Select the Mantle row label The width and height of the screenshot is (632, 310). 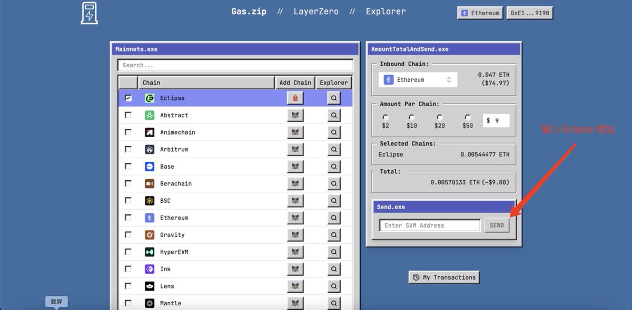[171, 303]
